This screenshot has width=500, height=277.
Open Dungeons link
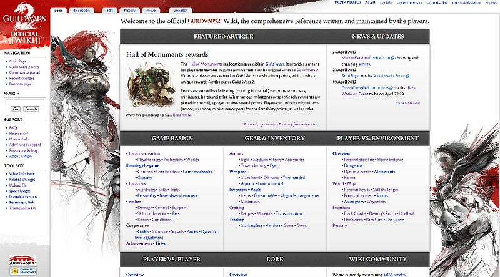pos(353,166)
